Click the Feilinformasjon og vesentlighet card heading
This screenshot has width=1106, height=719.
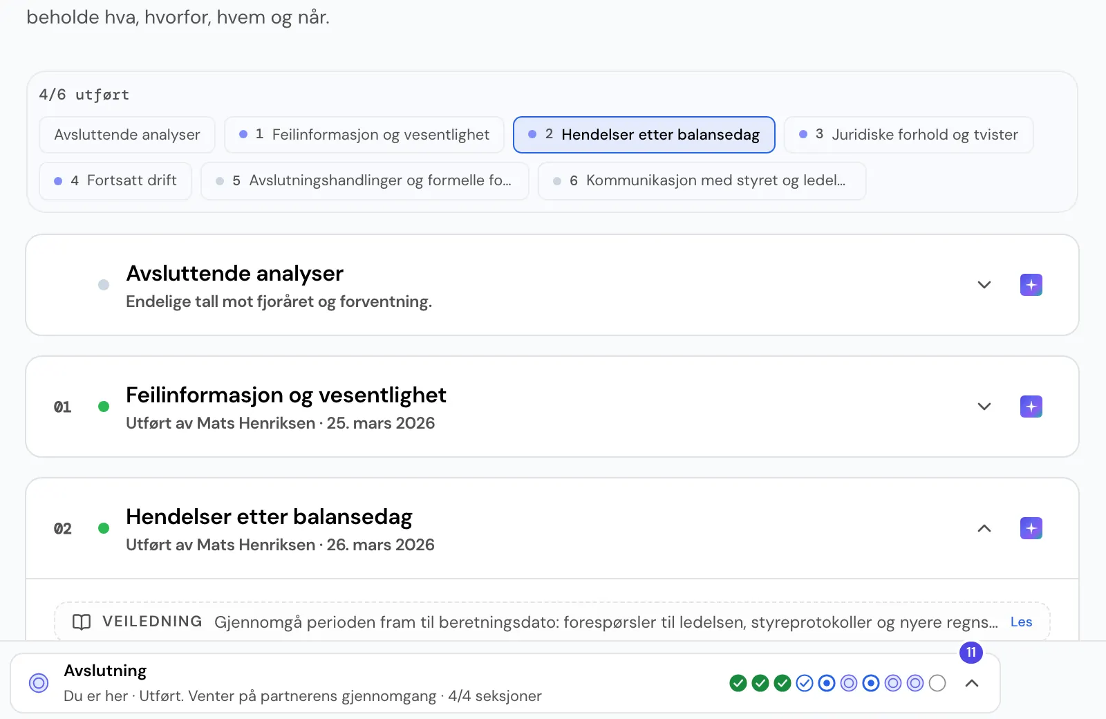point(286,395)
